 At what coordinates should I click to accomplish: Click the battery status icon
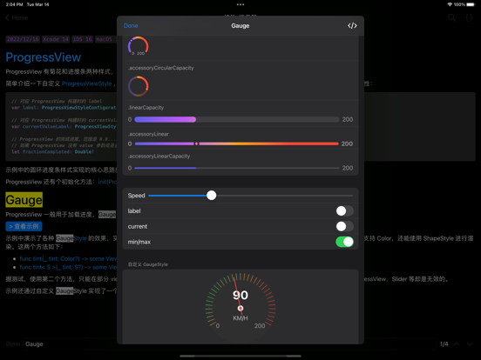471,4
